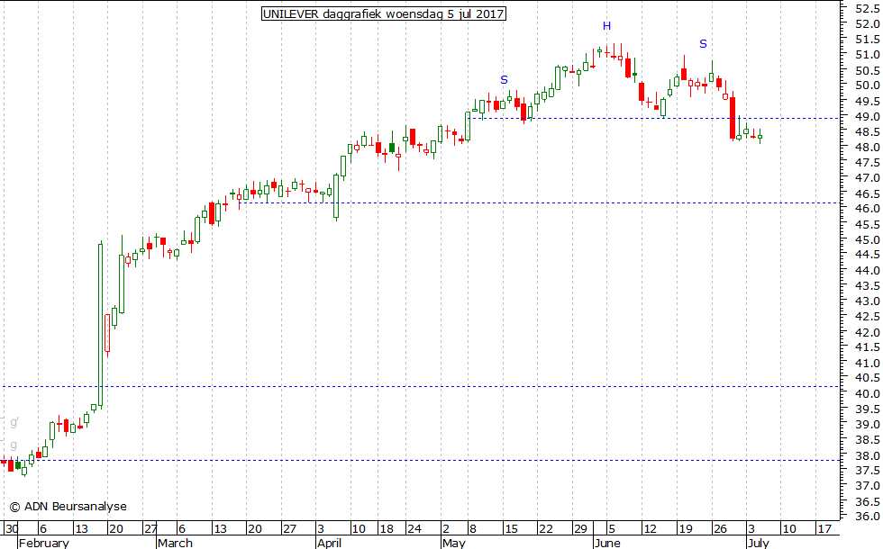Click the blue H head label
The height and width of the screenshot is (549, 883).
click(x=606, y=26)
